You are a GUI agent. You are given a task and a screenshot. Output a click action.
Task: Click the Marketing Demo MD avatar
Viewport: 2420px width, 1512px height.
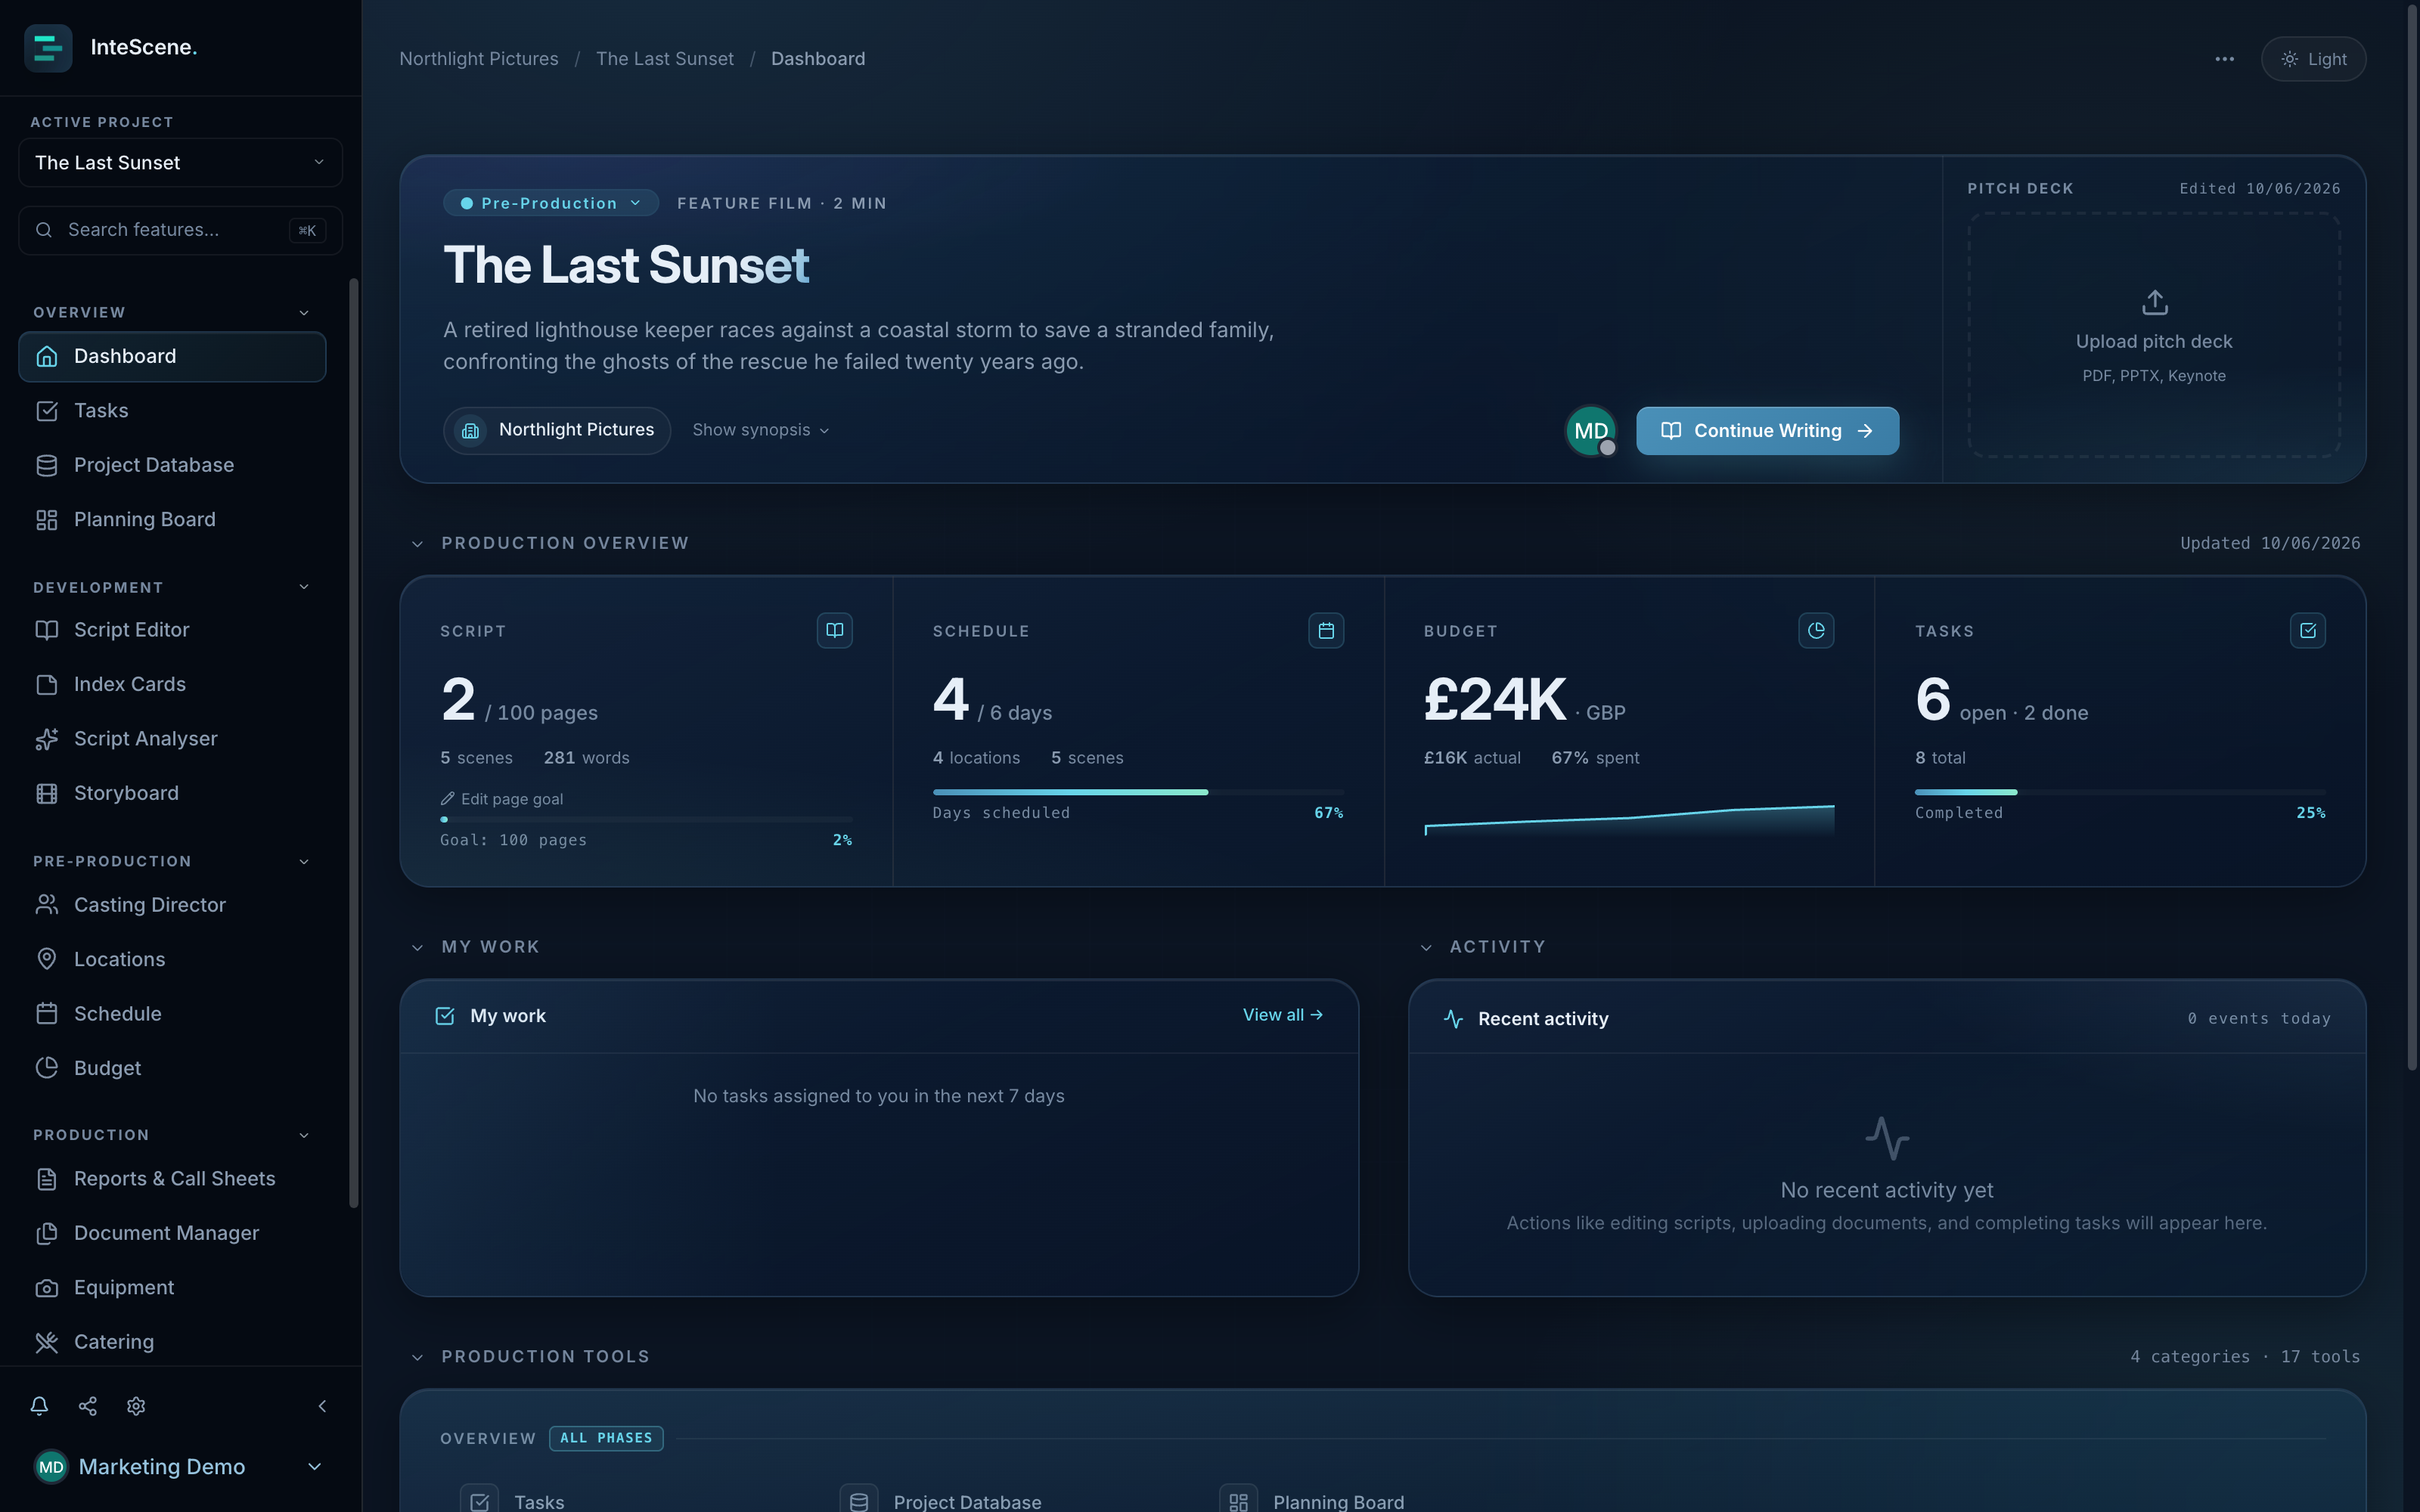click(x=51, y=1467)
